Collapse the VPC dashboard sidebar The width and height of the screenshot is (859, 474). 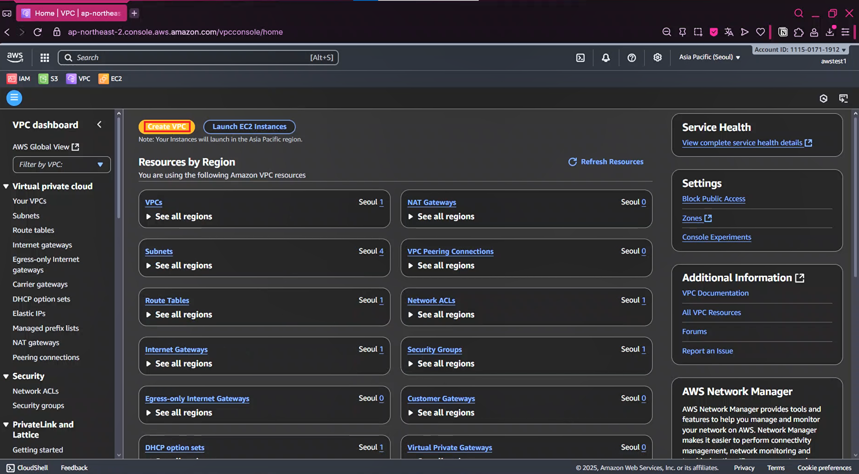pos(99,125)
